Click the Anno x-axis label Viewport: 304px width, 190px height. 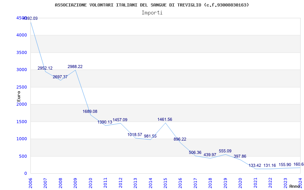pyautogui.click(x=296, y=186)
